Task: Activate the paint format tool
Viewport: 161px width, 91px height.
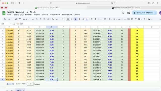Action: point(20,19)
